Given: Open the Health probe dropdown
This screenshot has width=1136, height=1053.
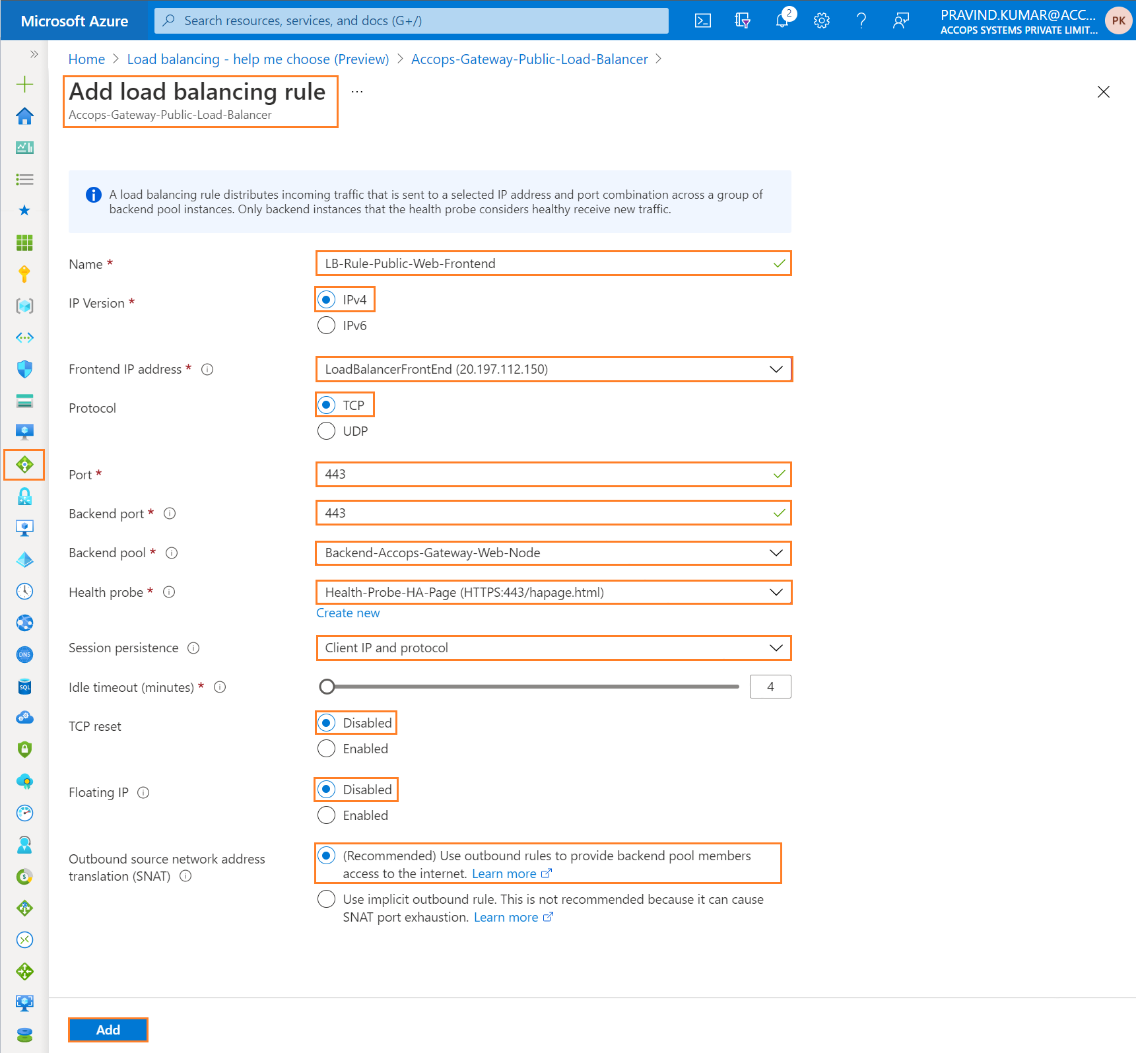Looking at the screenshot, I should [x=554, y=592].
